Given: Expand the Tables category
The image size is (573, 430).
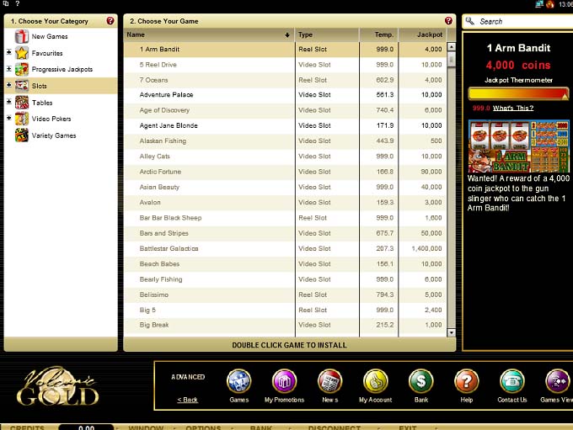Looking at the screenshot, I should 9,102.
